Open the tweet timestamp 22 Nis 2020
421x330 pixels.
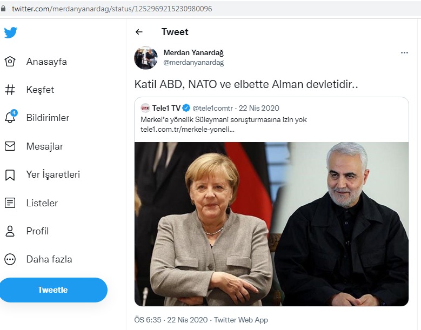click(188, 320)
